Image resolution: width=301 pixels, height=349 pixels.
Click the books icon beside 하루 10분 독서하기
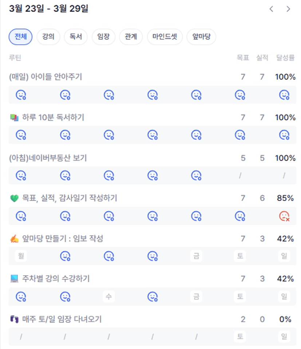pos(14,118)
